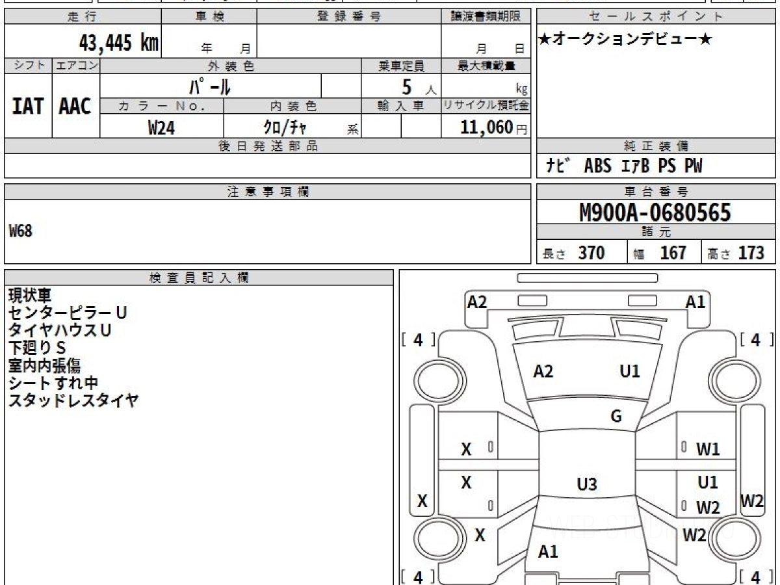Click the height value 高さ 173
Viewport: 780px width, 585px height.
(x=735, y=252)
